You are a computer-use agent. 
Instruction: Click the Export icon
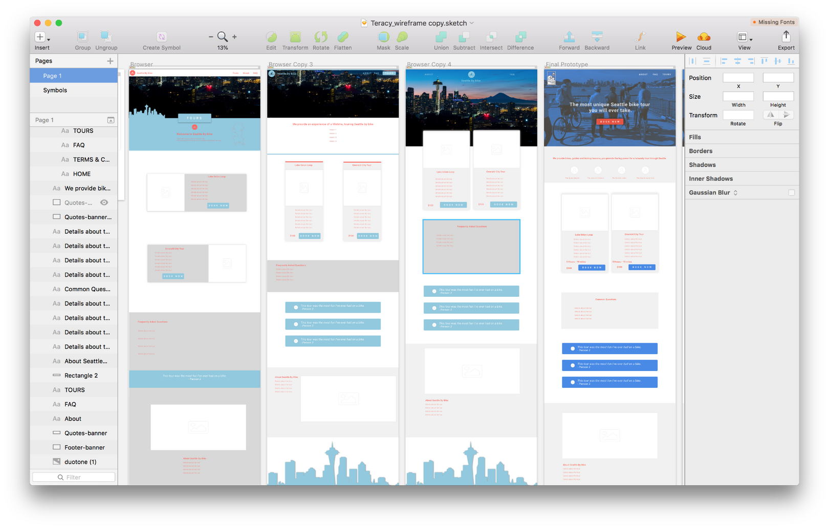pos(786,36)
